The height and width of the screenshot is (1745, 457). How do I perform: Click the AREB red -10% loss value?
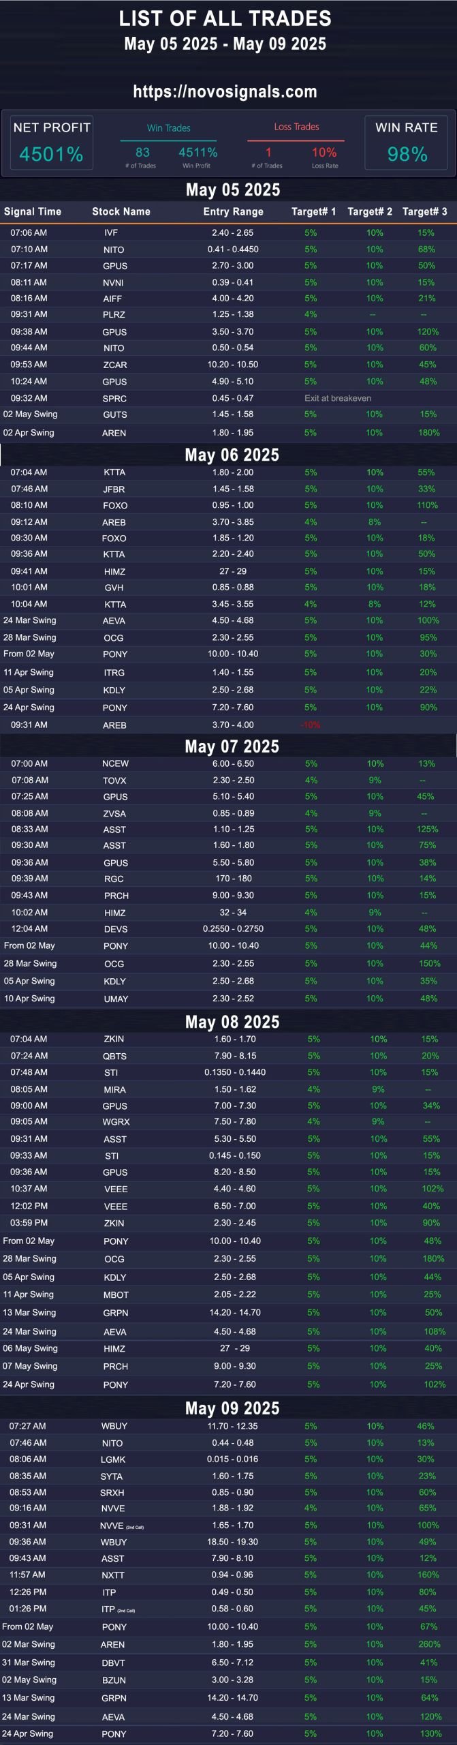[311, 725]
